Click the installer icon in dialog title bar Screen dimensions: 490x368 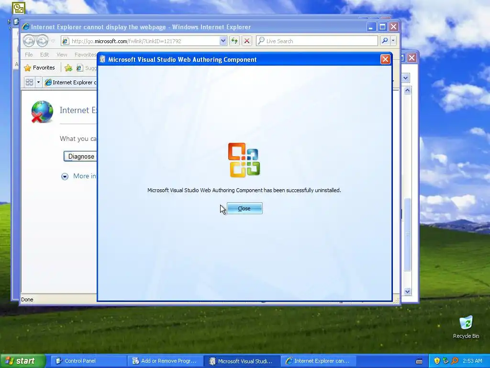[x=102, y=59]
